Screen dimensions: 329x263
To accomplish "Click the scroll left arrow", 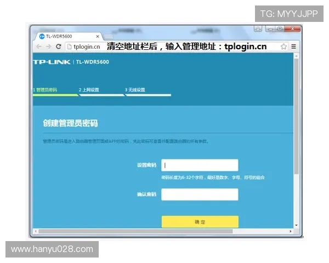I will pos(36,231).
